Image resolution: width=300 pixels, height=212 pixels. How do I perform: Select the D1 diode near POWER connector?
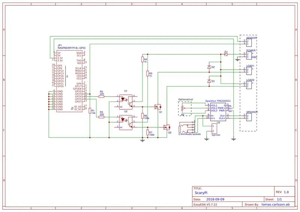click(x=226, y=54)
